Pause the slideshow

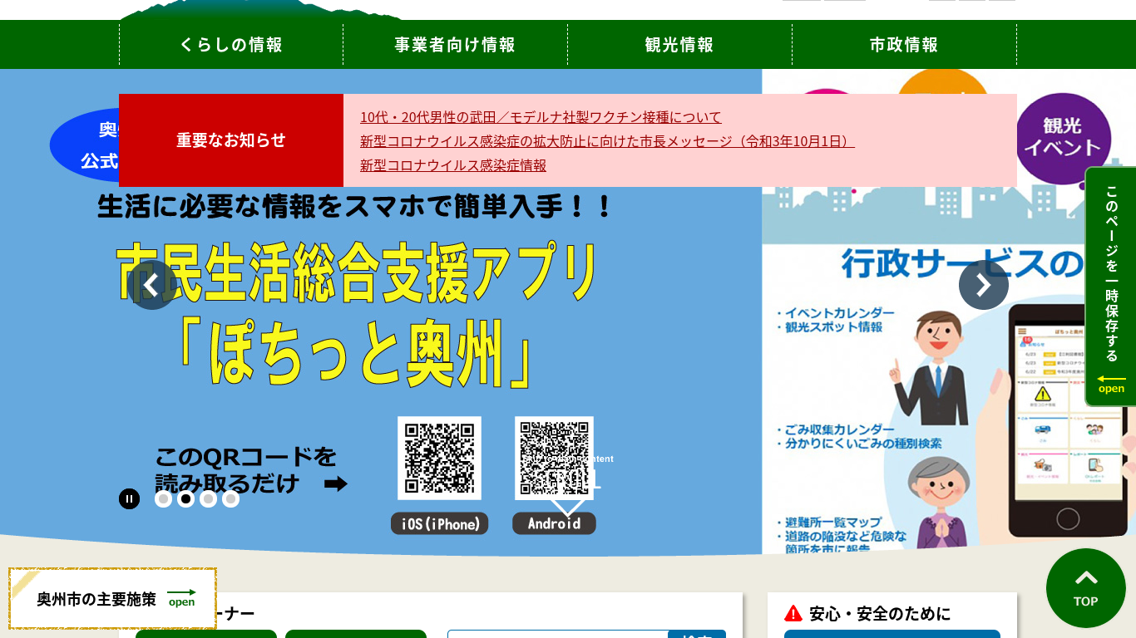(129, 498)
